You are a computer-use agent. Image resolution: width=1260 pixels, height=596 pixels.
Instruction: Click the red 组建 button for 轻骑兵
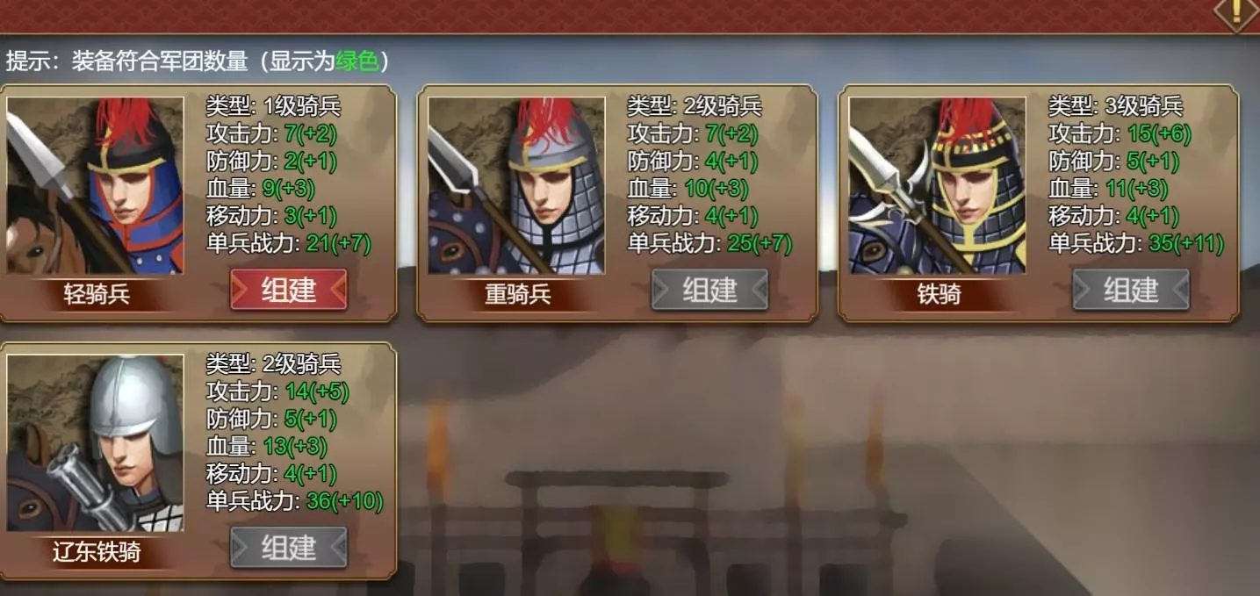289,290
